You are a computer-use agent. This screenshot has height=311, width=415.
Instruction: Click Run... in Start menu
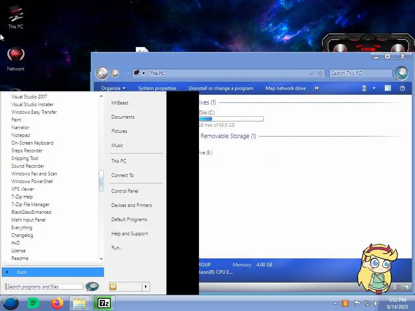pos(117,248)
